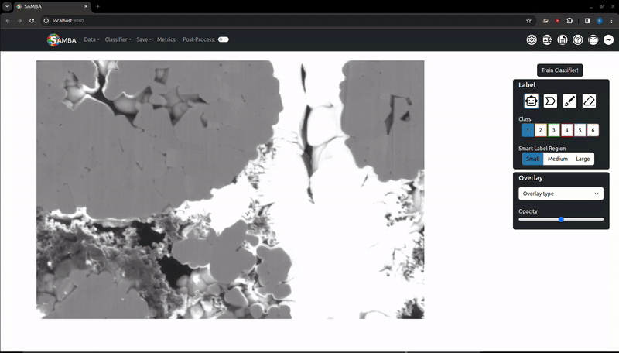The width and height of the screenshot is (619, 353).
Task: Select class 4
Action: coord(566,130)
